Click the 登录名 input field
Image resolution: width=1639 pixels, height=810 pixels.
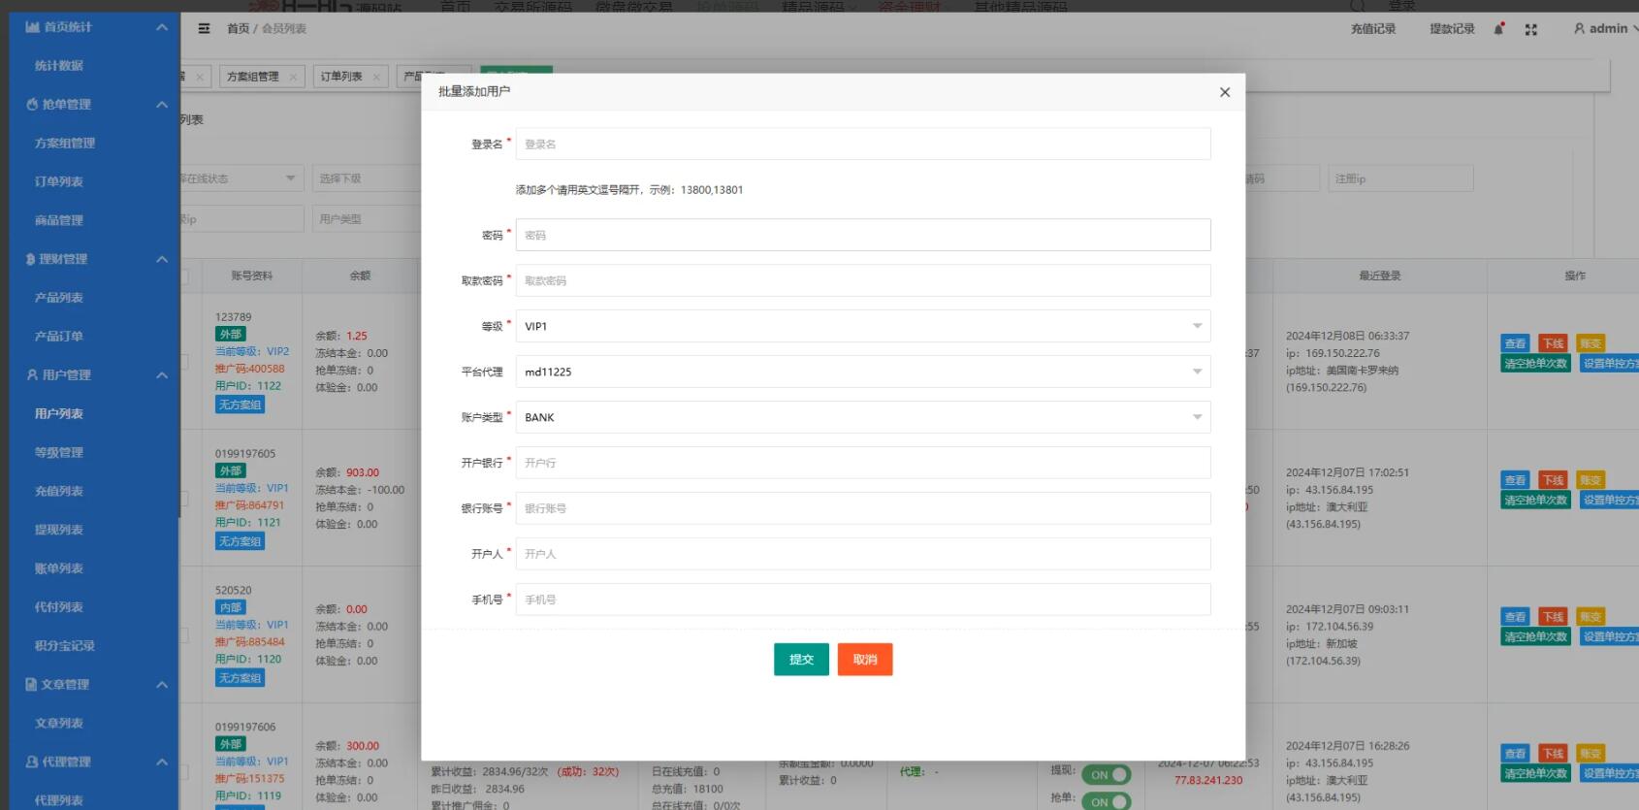pyautogui.click(x=862, y=144)
